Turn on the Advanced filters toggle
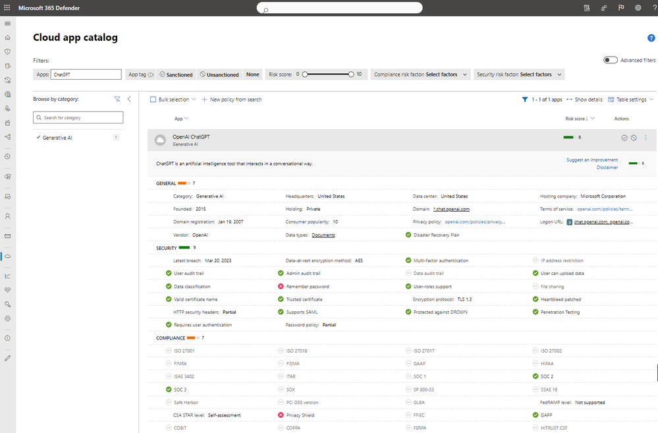This screenshot has height=433, width=658. (610, 60)
